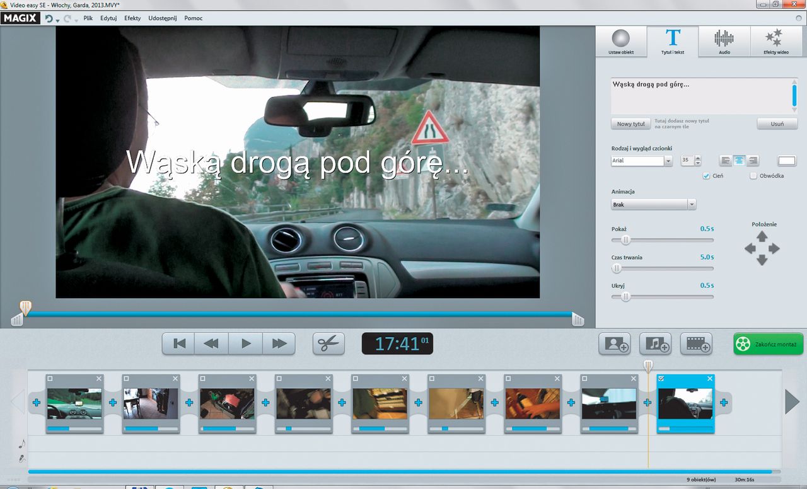The height and width of the screenshot is (489, 807).
Task: Move title left with Położenie arrow
Action: [x=750, y=248]
